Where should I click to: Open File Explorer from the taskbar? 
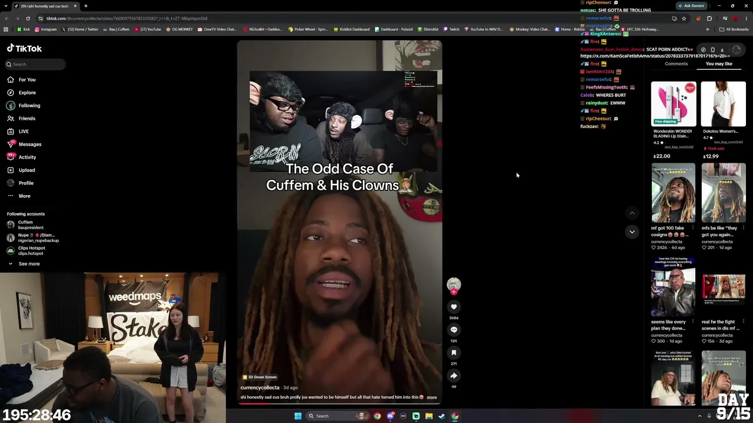pyautogui.click(x=429, y=416)
